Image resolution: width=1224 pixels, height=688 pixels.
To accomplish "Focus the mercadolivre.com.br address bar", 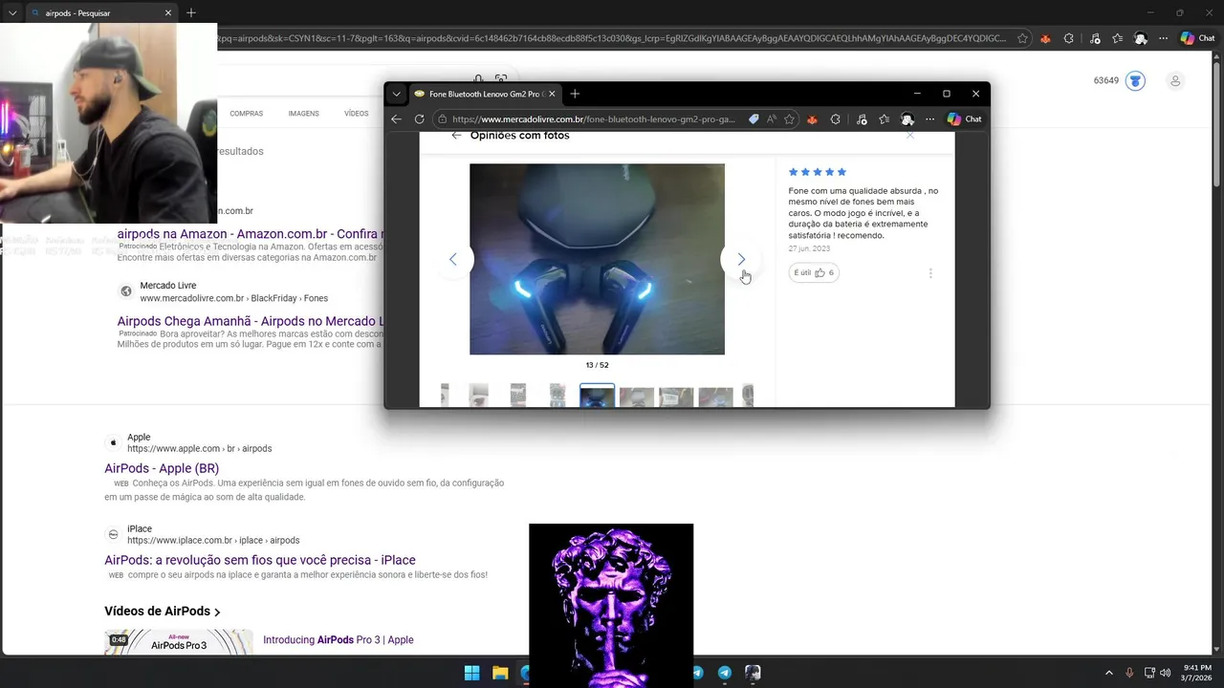I will pos(593,119).
